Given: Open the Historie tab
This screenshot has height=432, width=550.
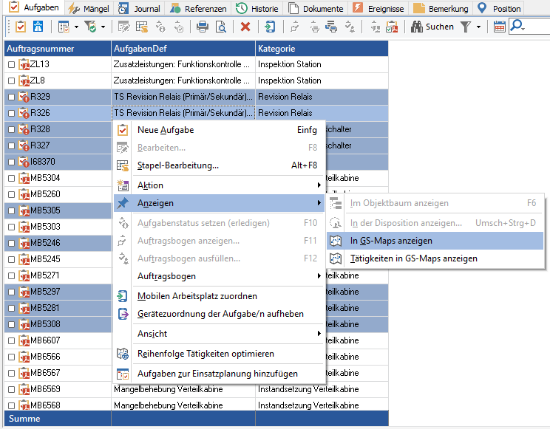Looking at the screenshot, I should [257, 8].
